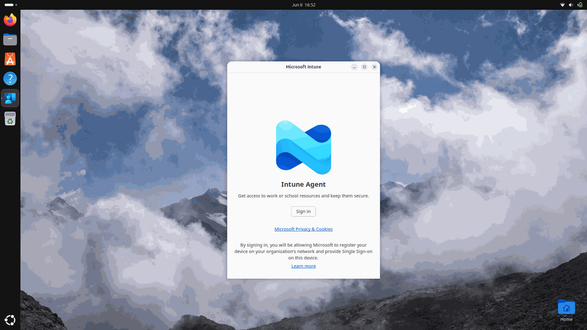Launch Firefox from the dock
Screen dimensions: 587x330
(10, 20)
